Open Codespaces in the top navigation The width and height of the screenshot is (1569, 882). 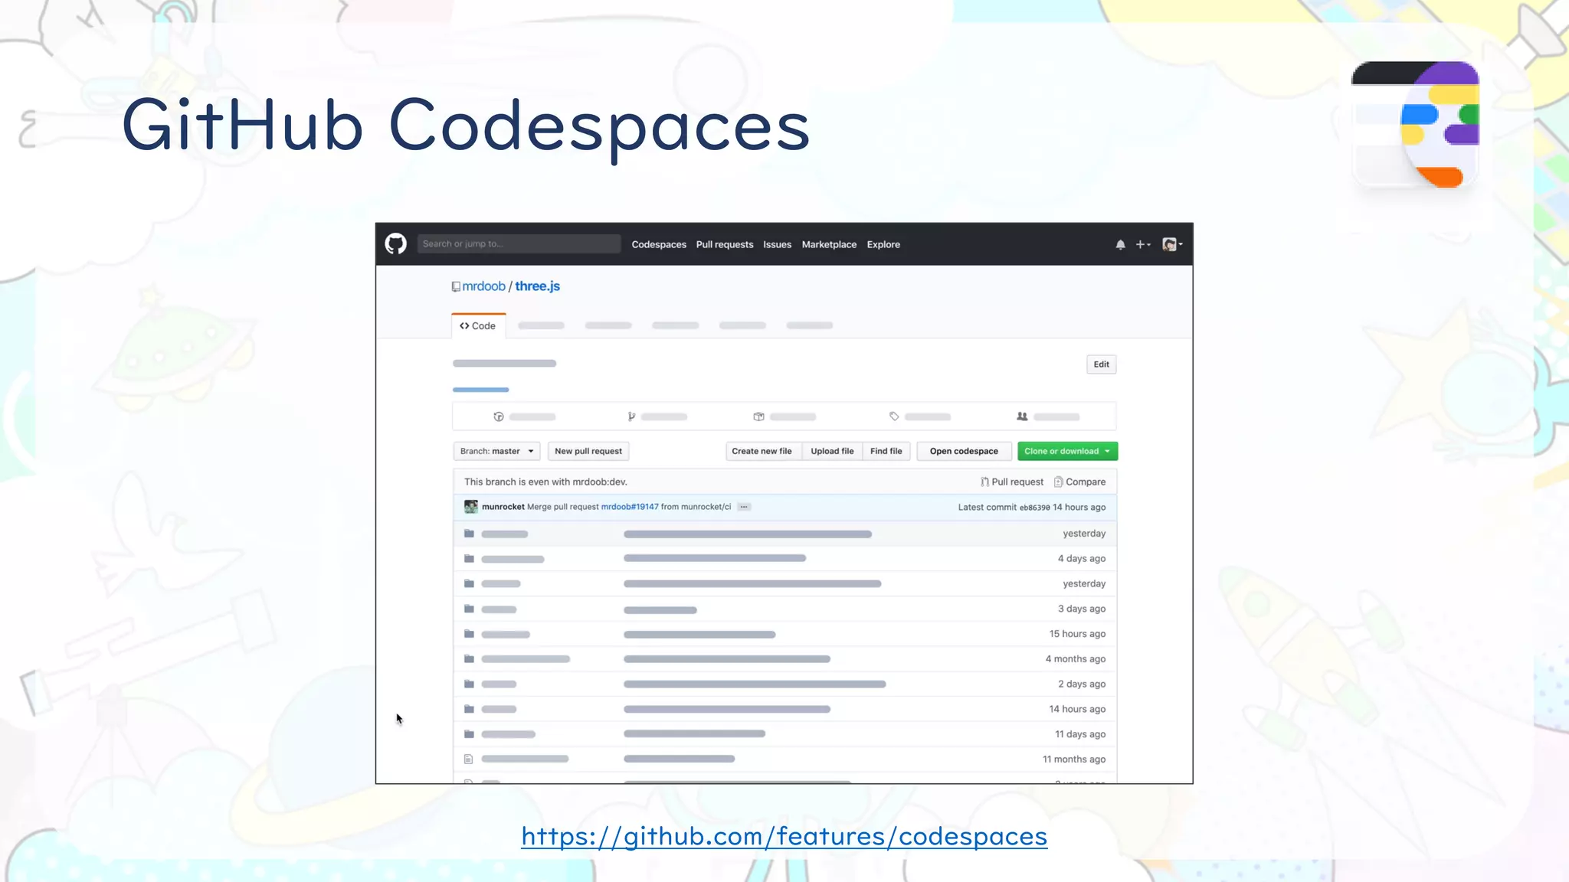pos(659,244)
